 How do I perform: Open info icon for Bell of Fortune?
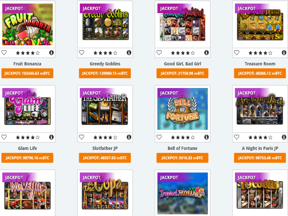pyautogui.click(x=207, y=137)
